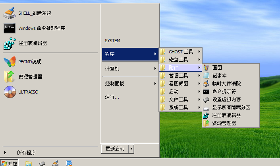Open the 资源管理器 folder icon in pinned list
Image resolution: width=280 pixels, height=166 pixels.
tap(10, 77)
